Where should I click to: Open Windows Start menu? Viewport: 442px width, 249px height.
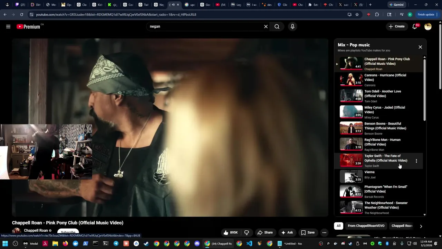[x=5, y=243]
